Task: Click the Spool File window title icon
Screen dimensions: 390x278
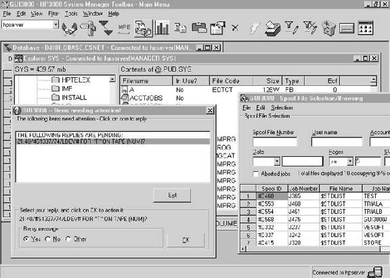Action: pos(244,98)
